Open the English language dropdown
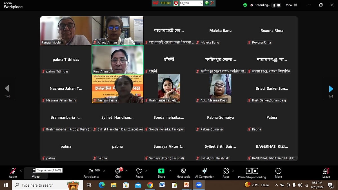The width and height of the screenshot is (338, 190). 191,3
